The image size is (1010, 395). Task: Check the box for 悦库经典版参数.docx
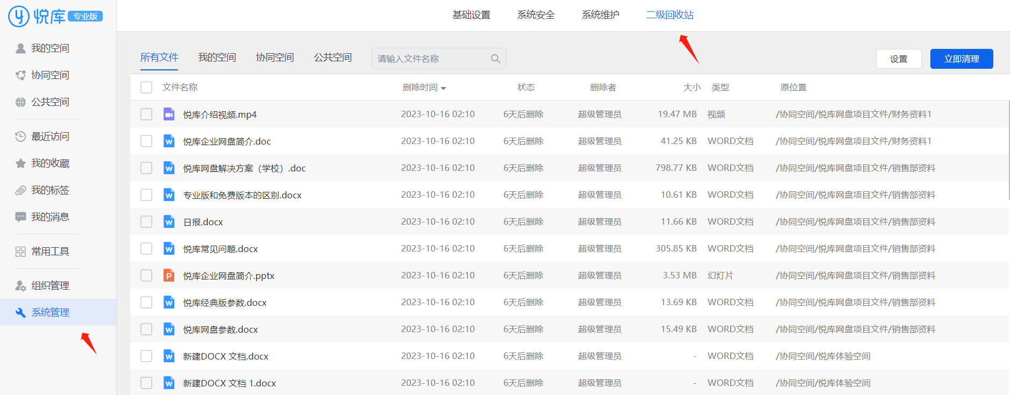coord(146,302)
